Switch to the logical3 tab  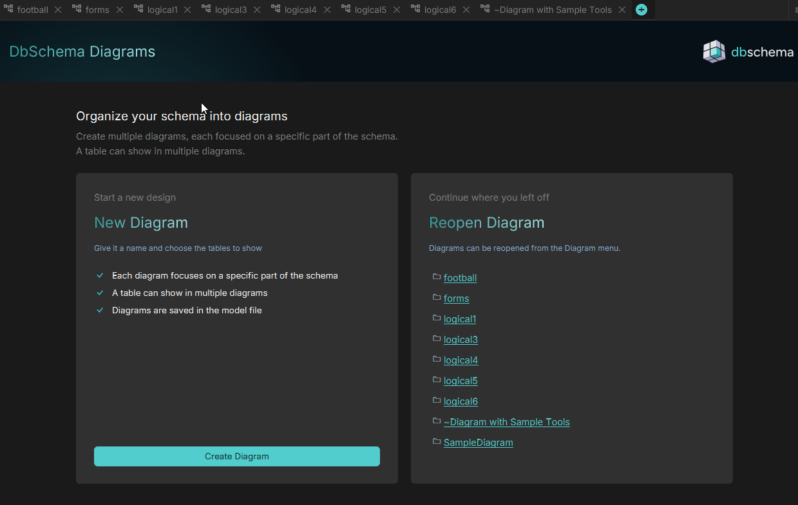tap(231, 10)
